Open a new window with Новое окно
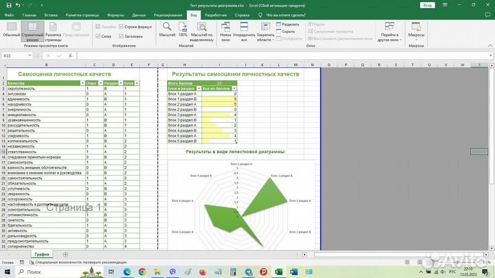 pyautogui.click(x=225, y=32)
